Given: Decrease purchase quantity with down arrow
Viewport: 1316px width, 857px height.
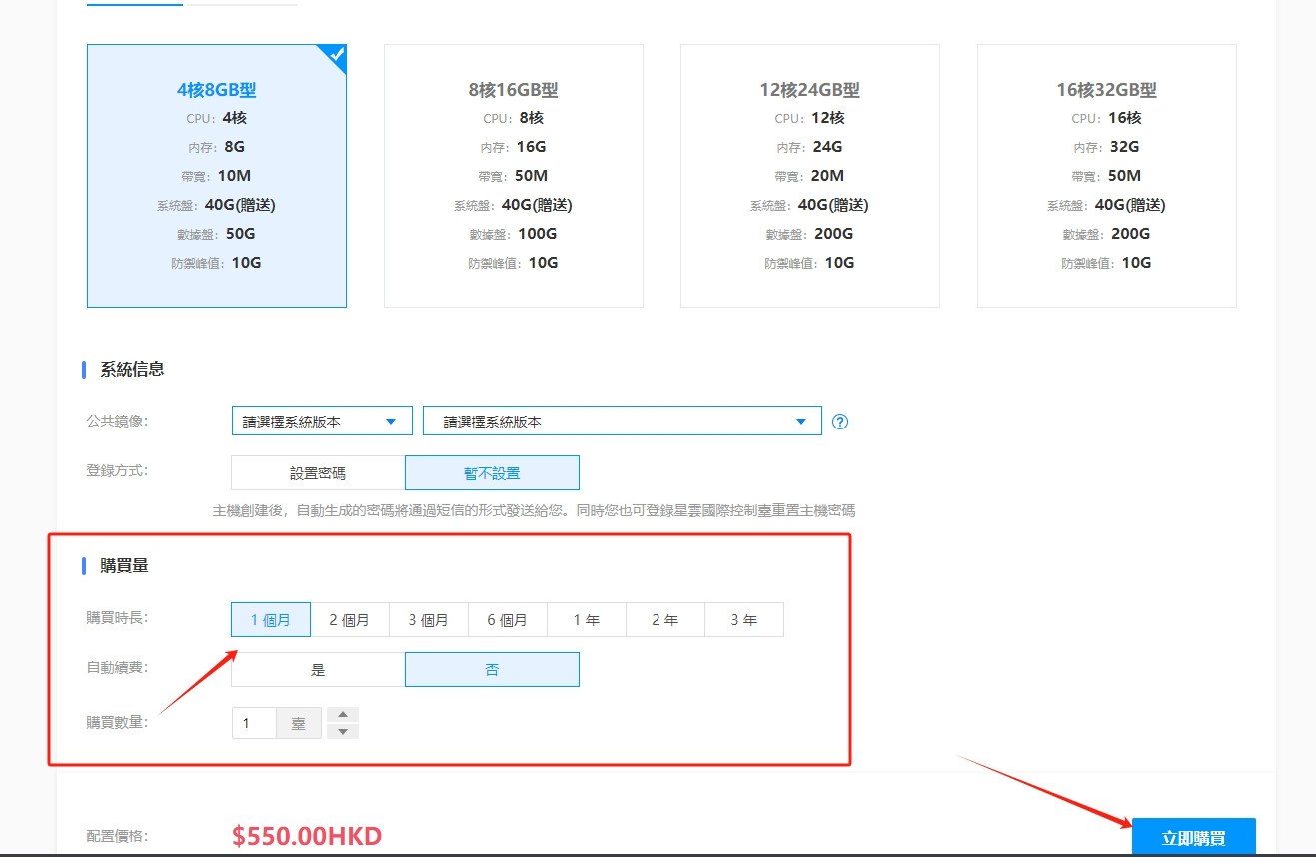Looking at the screenshot, I should point(343,732).
